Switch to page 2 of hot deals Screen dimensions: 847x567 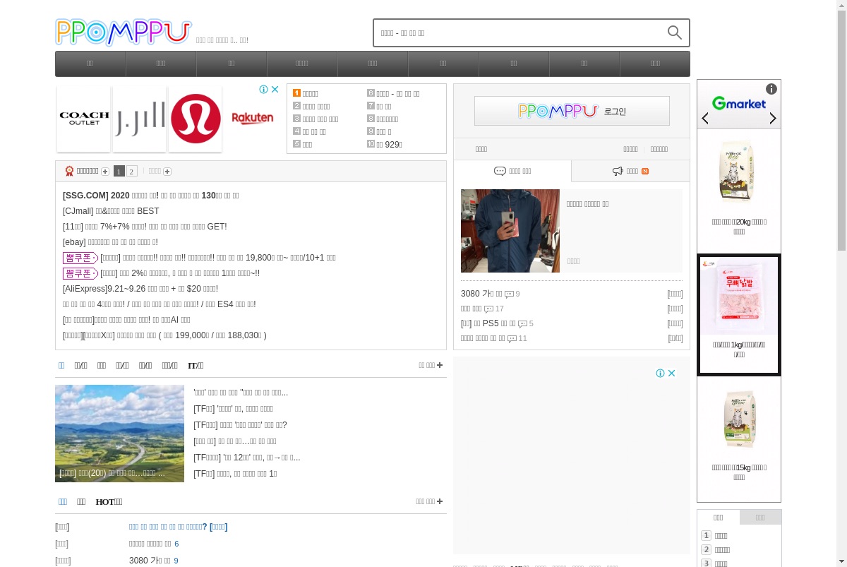pos(131,172)
